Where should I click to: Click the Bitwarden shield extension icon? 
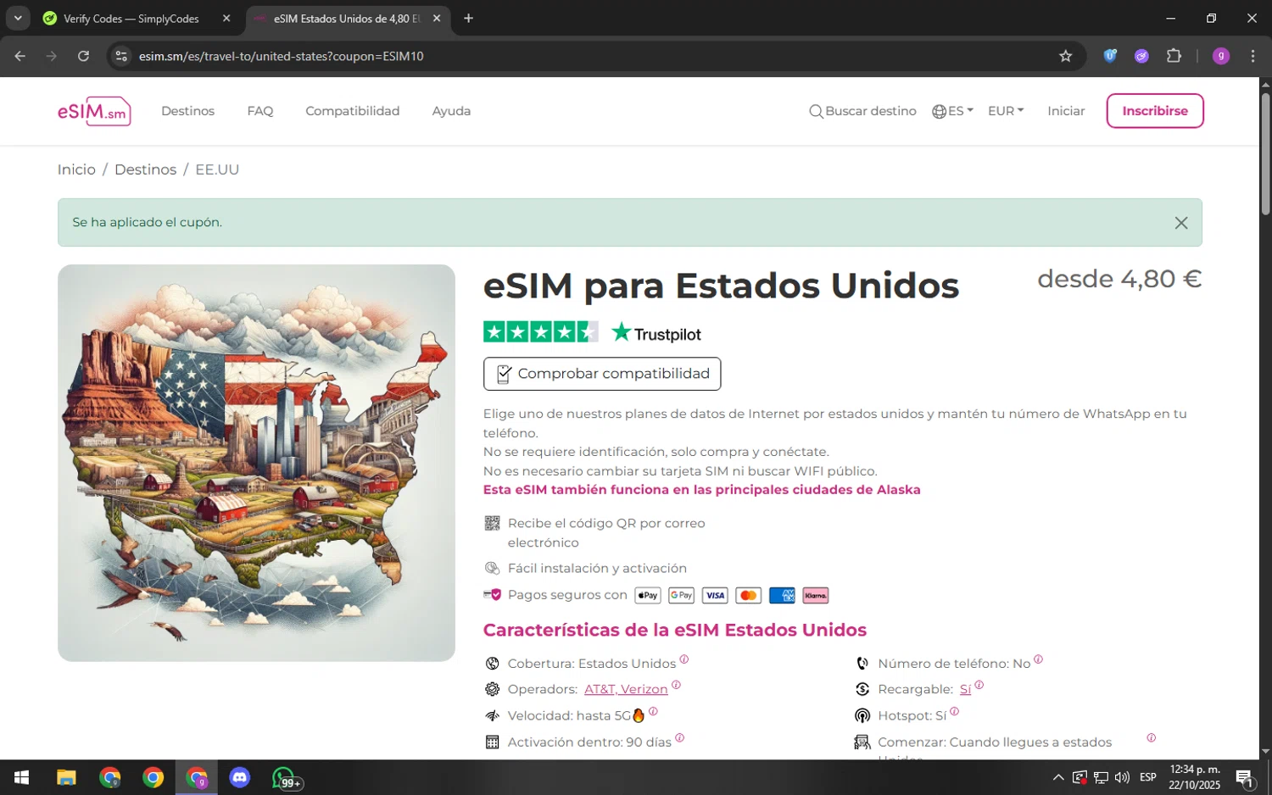click(1110, 56)
